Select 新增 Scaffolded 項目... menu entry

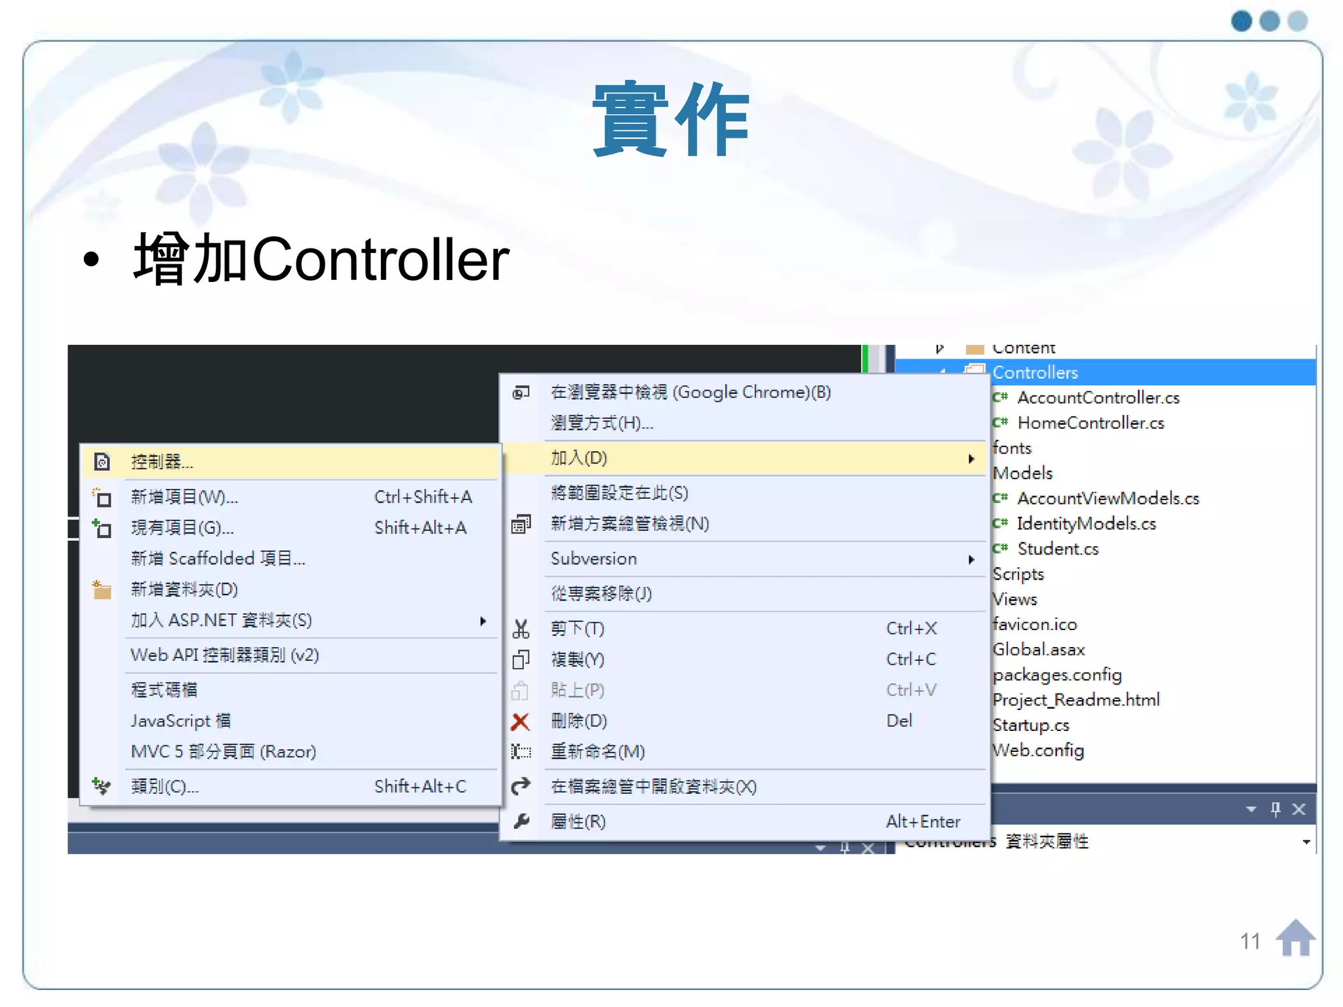(x=291, y=559)
